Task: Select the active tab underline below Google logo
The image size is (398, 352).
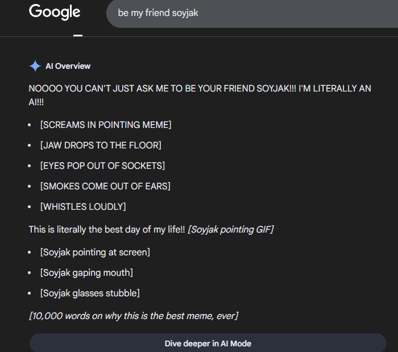Action: pyautogui.click(x=78, y=35)
